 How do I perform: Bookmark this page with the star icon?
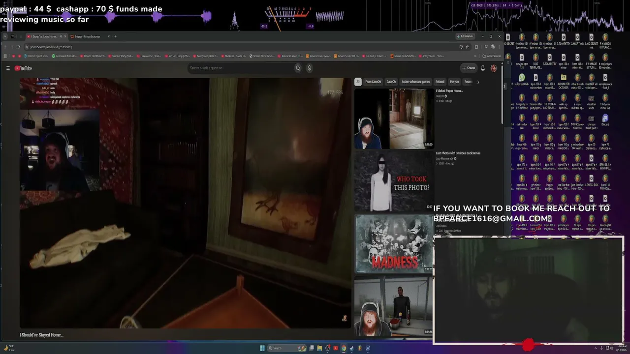click(x=467, y=47)
